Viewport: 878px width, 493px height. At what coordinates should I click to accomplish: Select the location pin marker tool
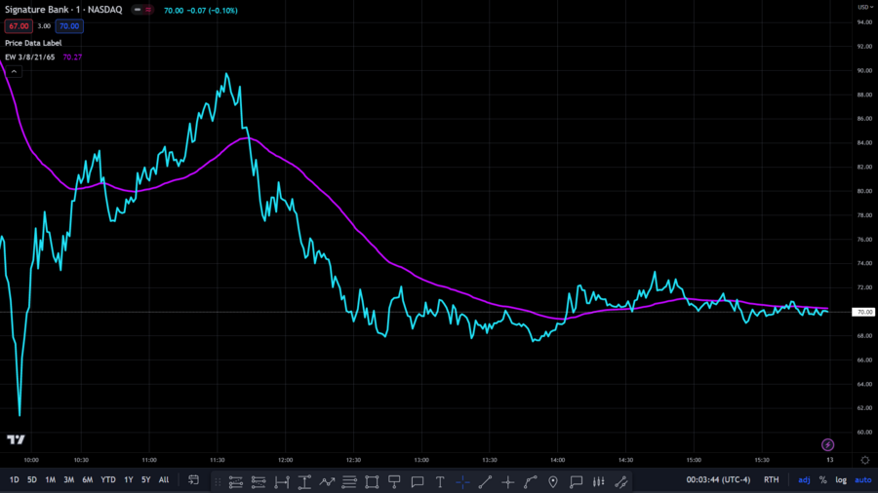click(x=553, y=482)
